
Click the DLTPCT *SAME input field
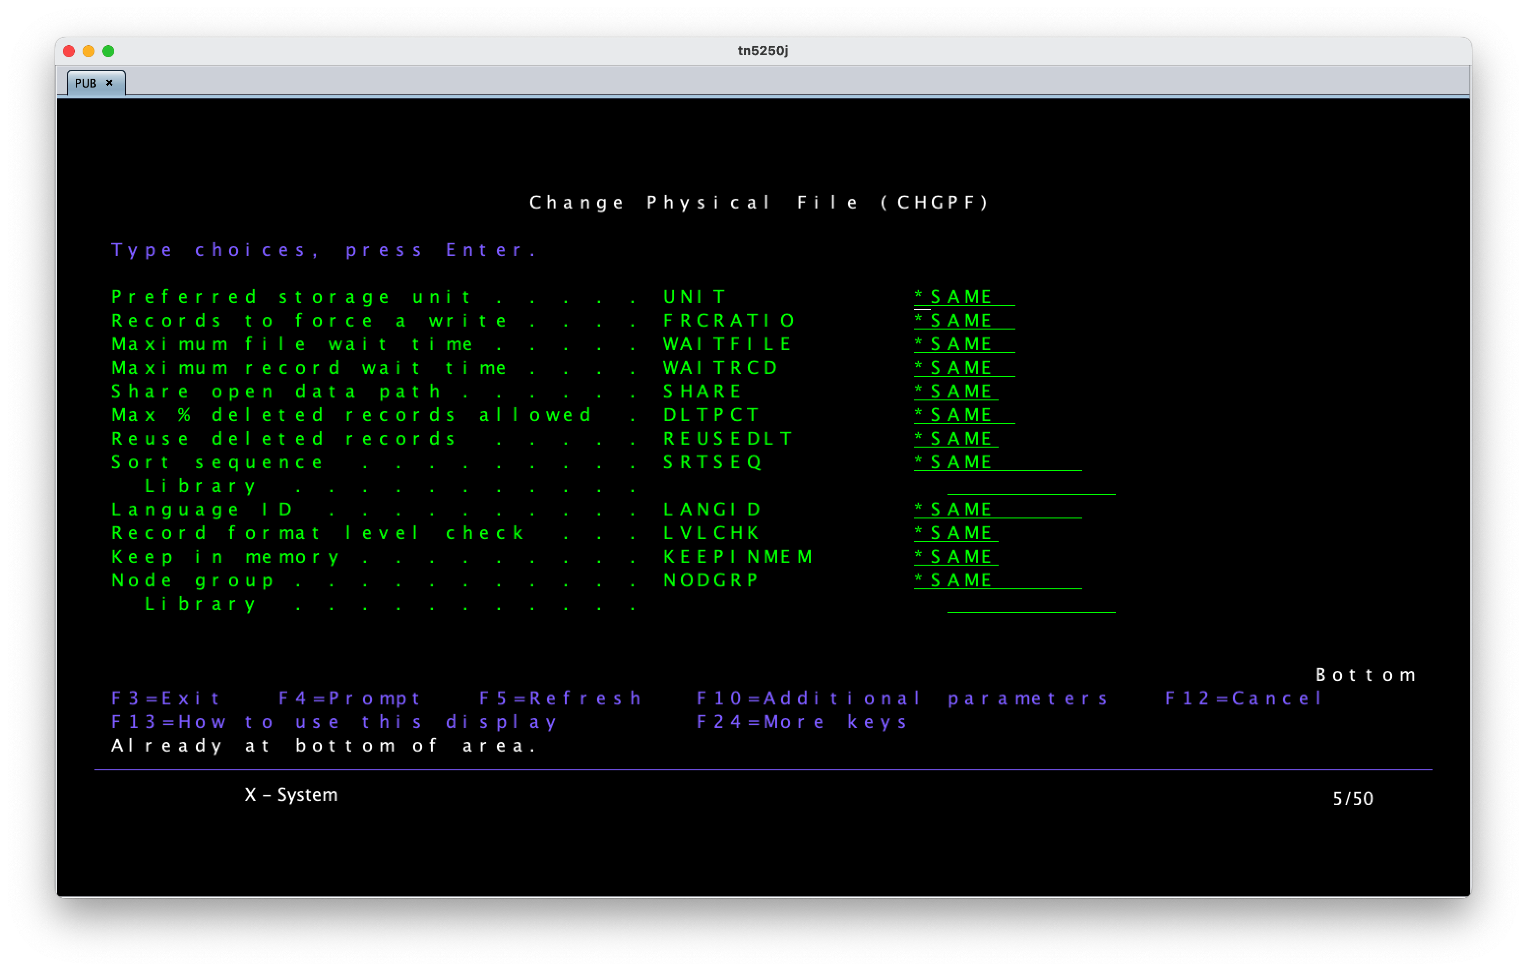[x=964, y=415]
